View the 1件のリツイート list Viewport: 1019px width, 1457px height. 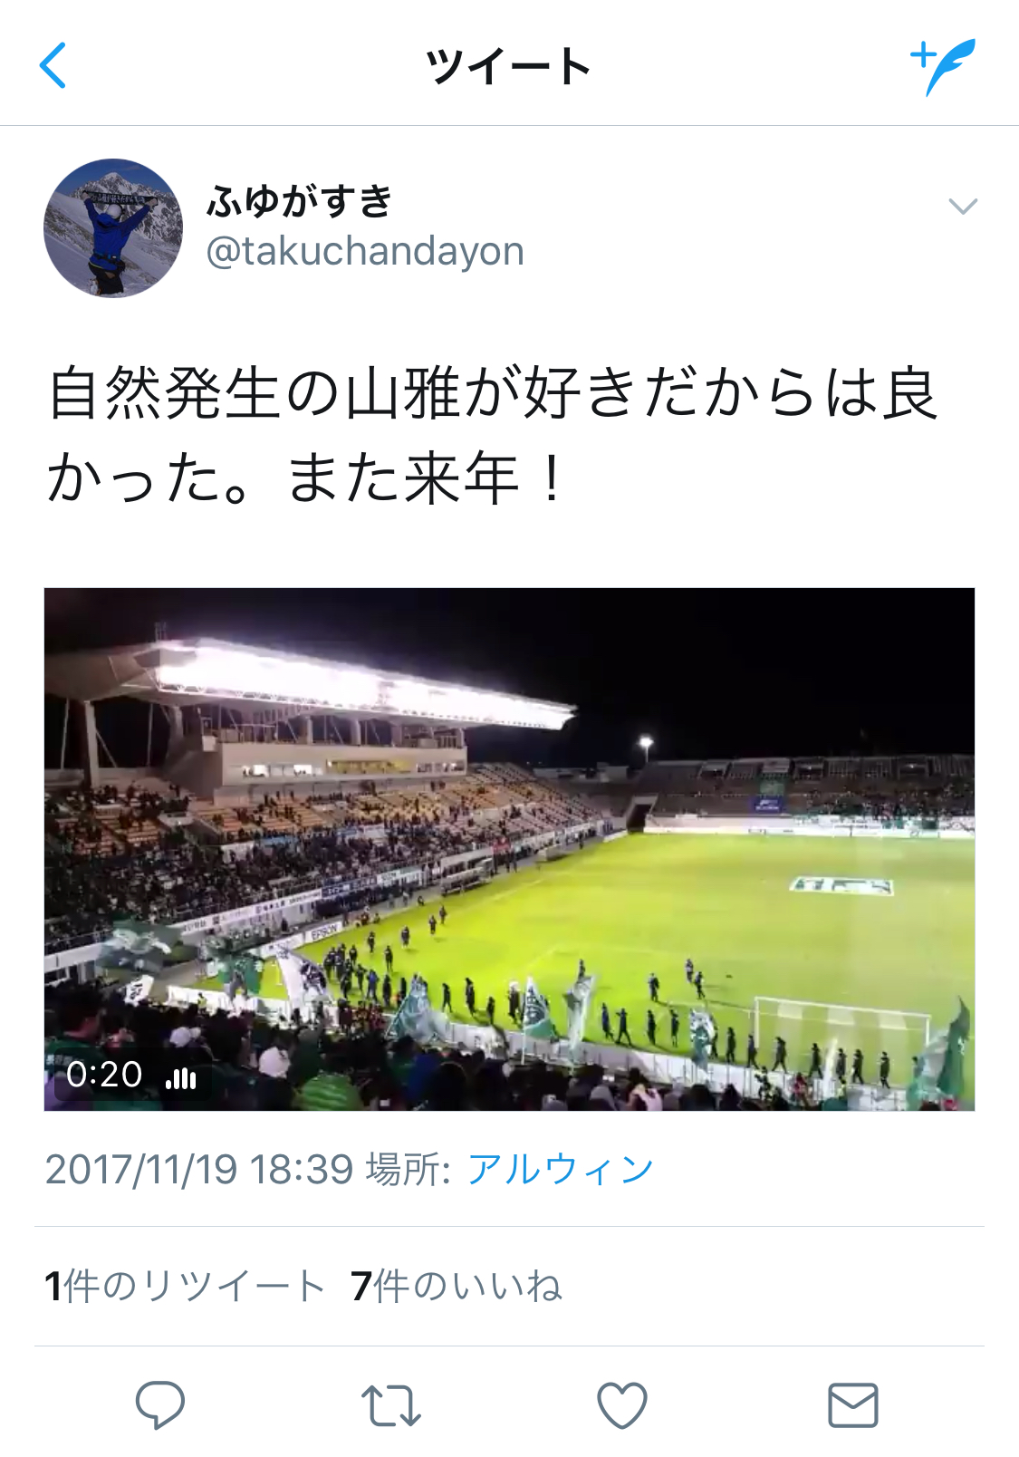185,1286
